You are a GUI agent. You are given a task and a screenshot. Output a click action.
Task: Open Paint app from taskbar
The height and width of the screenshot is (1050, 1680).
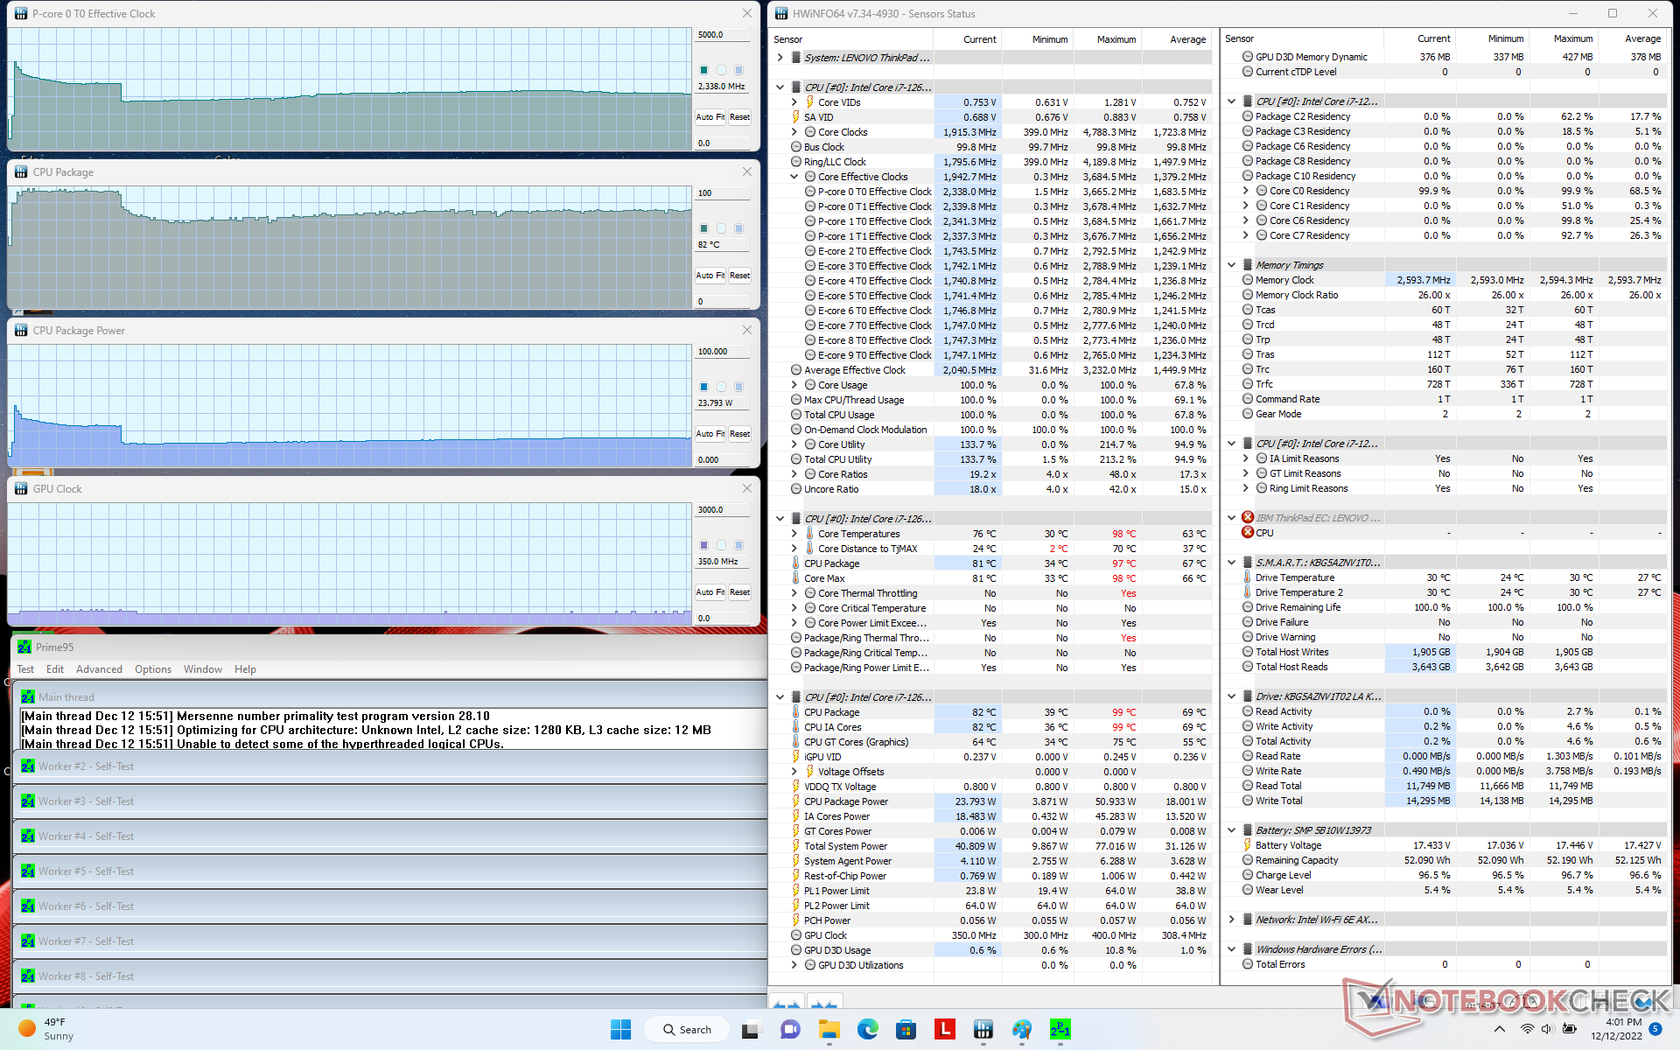click(1021, 1030)
